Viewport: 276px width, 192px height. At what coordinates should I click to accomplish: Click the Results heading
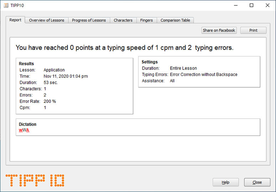(26, 64)
